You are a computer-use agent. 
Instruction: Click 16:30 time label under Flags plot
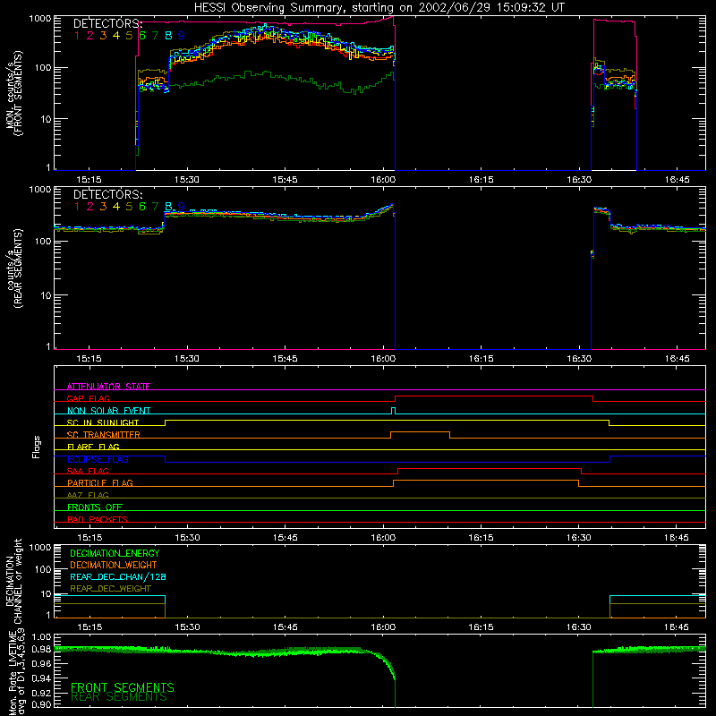tap(578, 538)
